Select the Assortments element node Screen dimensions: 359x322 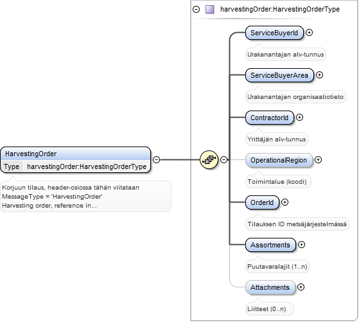click(x=270, y=245)
